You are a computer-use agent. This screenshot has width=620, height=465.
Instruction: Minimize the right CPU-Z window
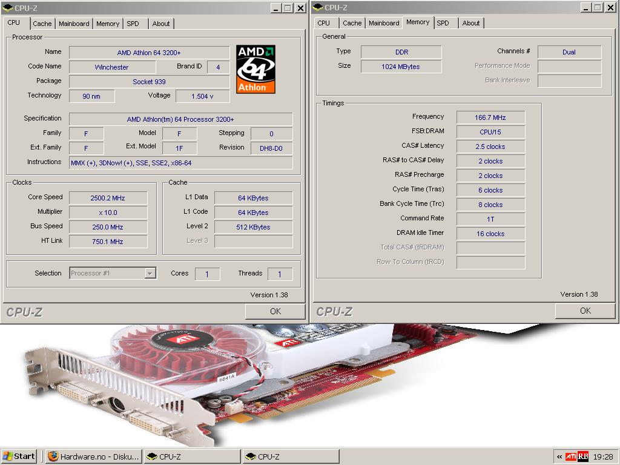tap(586, 7)
